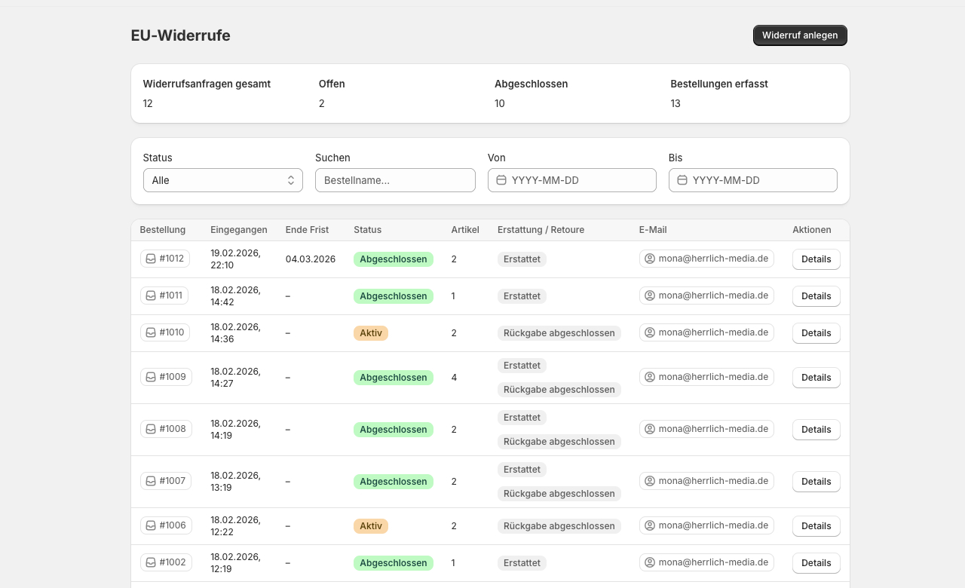Open Details for order #1010
The width and height of the screenshot is (965, 588).
pos(816,333)
